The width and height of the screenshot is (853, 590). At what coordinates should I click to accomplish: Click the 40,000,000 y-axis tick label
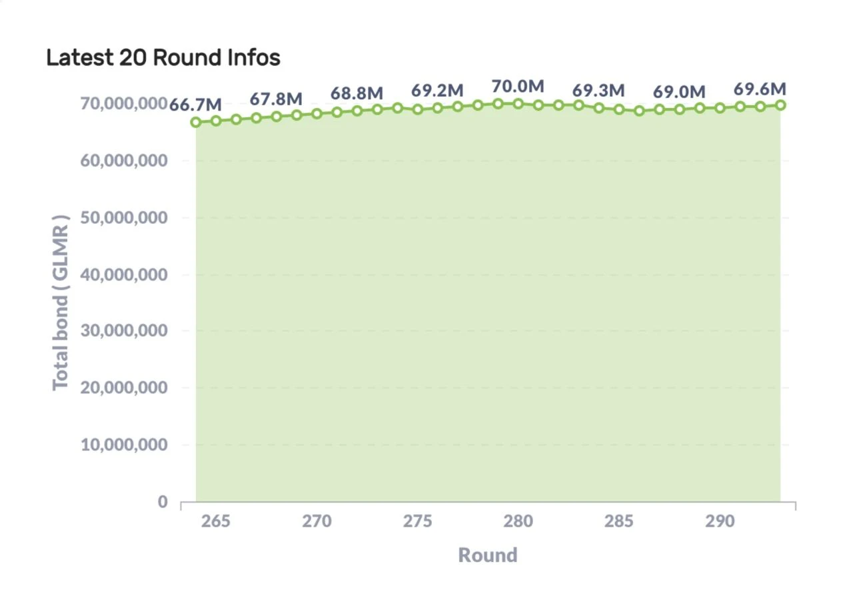click(x=123, y=274)
